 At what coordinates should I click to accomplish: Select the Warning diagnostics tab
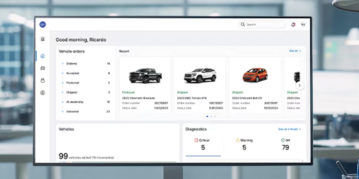tap(244, 144)
